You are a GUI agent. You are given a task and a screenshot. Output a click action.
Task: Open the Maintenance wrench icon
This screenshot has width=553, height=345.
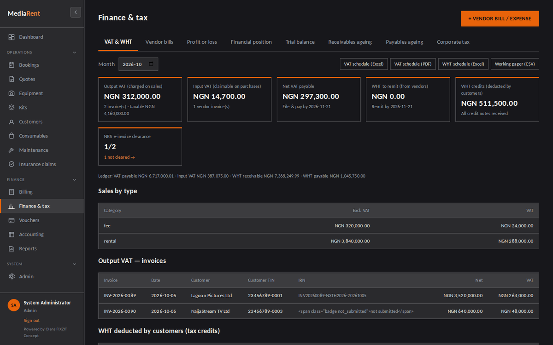click(x=12, y=150)
